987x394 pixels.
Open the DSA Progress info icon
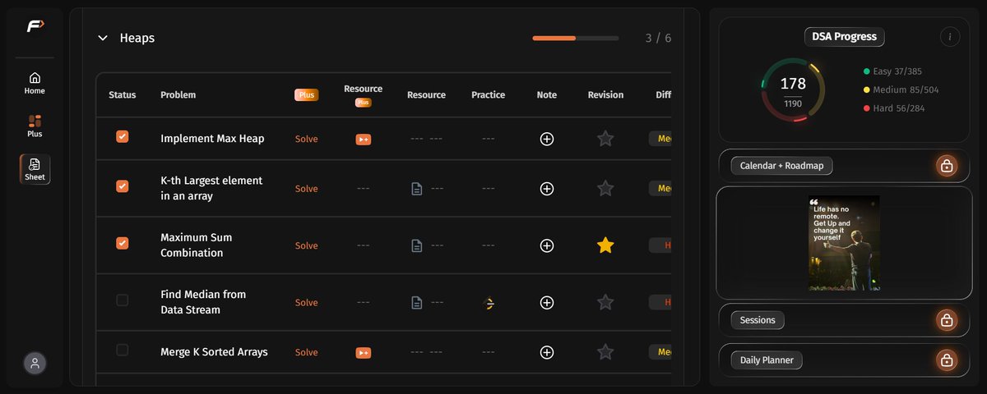(x=949, y=37)
